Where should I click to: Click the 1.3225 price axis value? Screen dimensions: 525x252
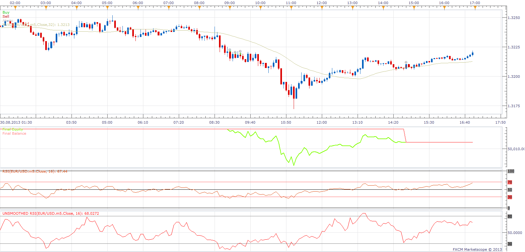[514, 47]
